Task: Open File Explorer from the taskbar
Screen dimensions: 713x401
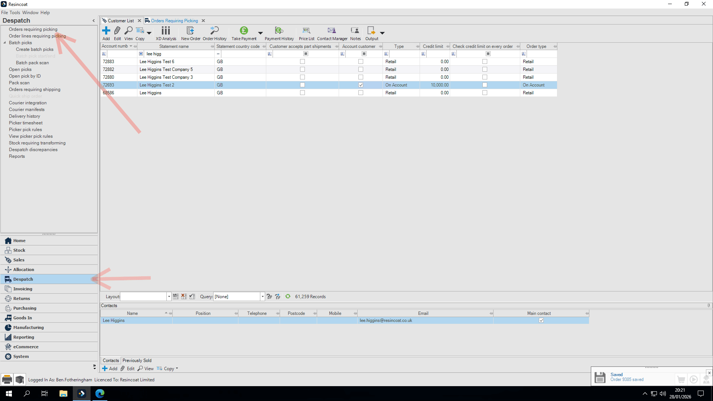Action: (x=63, y=394)
